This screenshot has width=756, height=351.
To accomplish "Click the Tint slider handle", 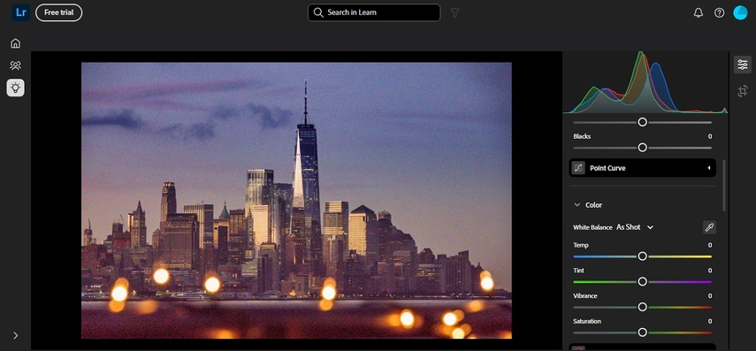I will 642,281.
